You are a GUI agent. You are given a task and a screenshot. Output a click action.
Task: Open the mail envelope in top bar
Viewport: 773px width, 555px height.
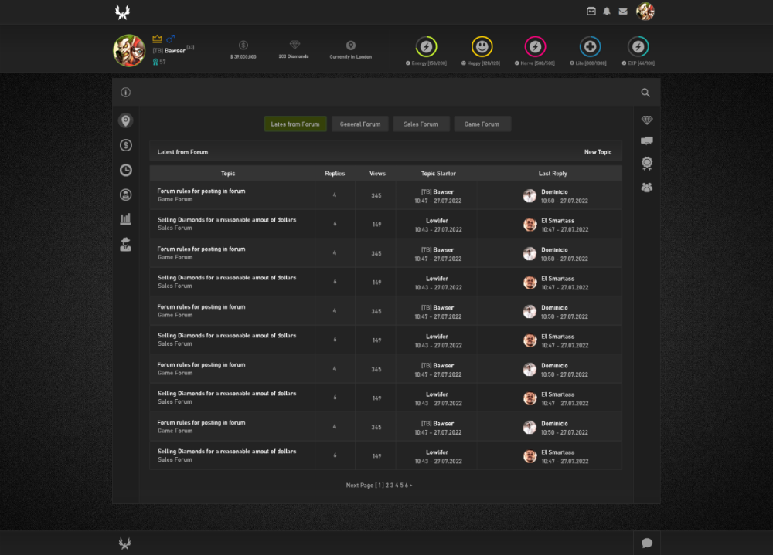(x=623, y=12)
